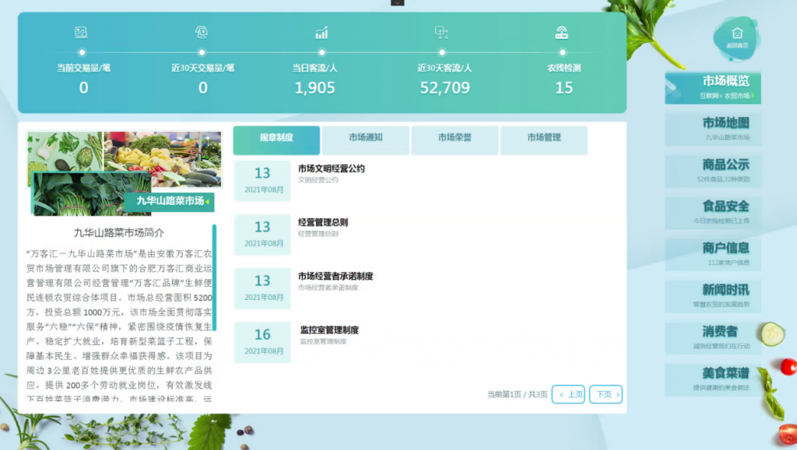
Task: Open the 监控室管理制度 entry
Action: pos(329,330)
